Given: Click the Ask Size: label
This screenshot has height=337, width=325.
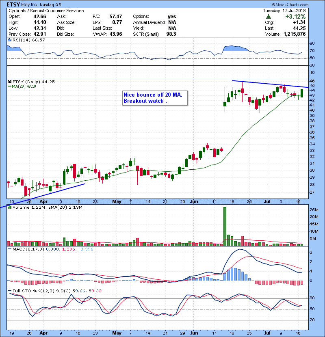Looking at the screenshot, I should click(x=66, y=22).
